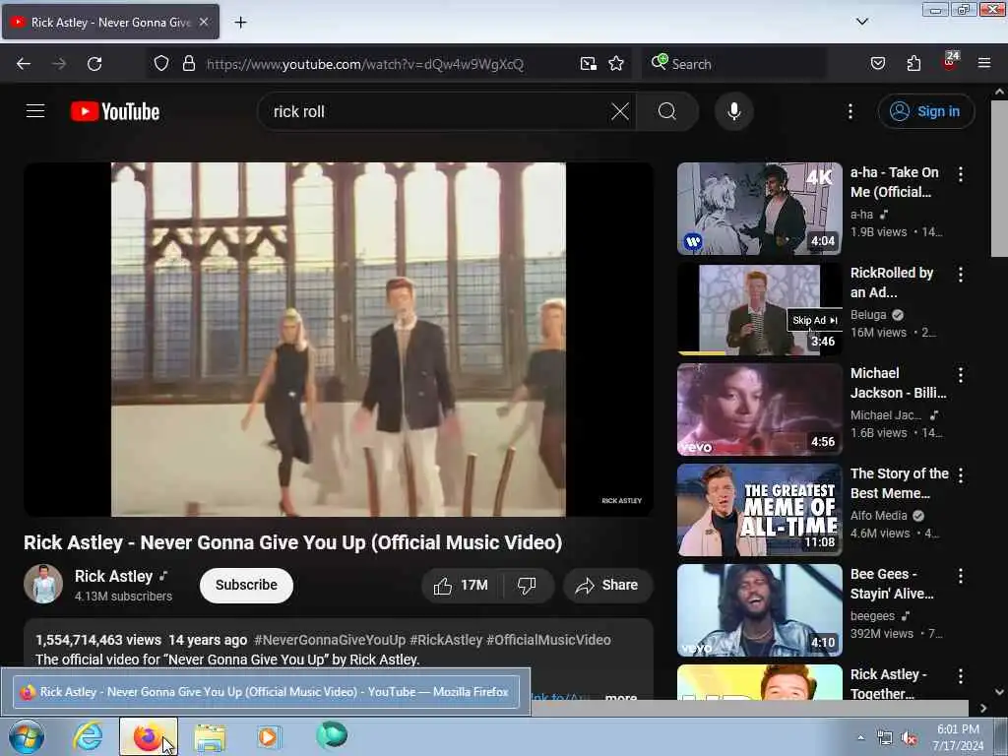The height and width of the screenshot is (756, 1008).
Task: Clear the 'rick roll' search text
Action: (x=620, y=111)
